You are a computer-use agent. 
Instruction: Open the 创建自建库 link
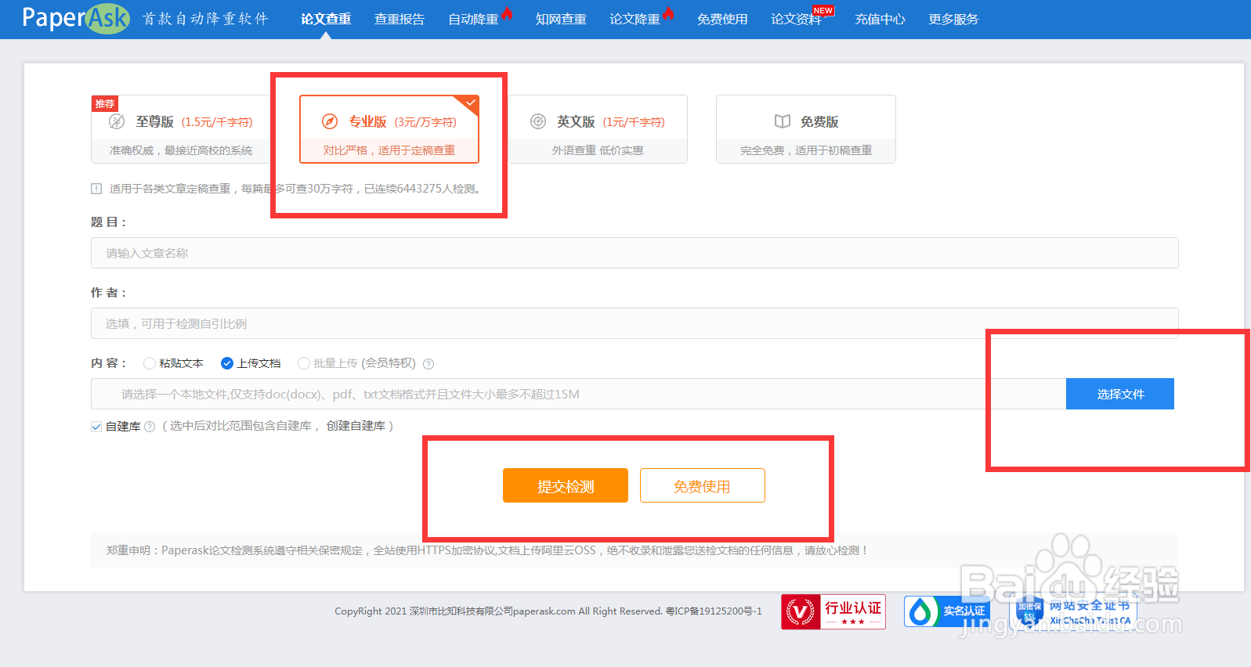coord(356,426)
